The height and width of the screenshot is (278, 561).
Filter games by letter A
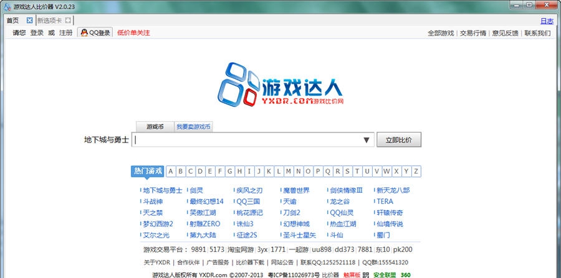coord(171,171)
